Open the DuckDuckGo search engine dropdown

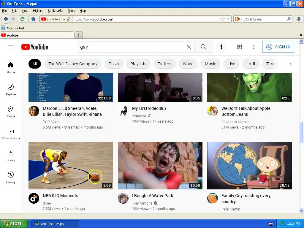coord(238,19)
